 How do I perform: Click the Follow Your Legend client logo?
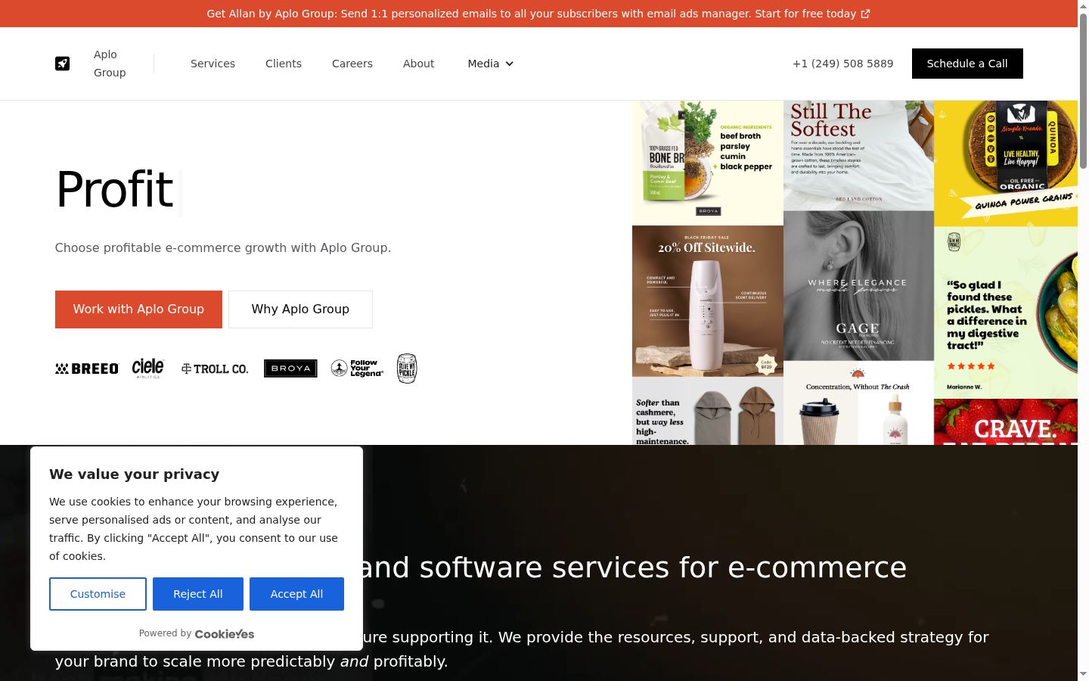pos(357,368)
